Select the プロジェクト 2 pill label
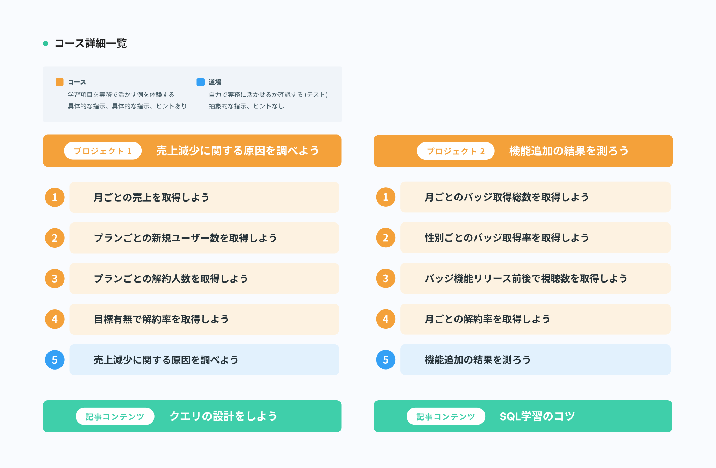 click(x=456, y=151)
